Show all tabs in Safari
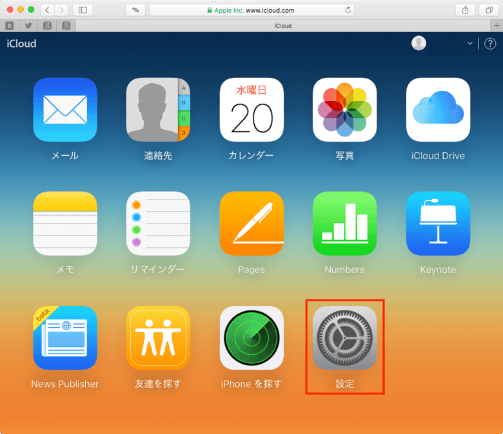Image resolution: width=503 pixels, height=434 pixels. 489,10
